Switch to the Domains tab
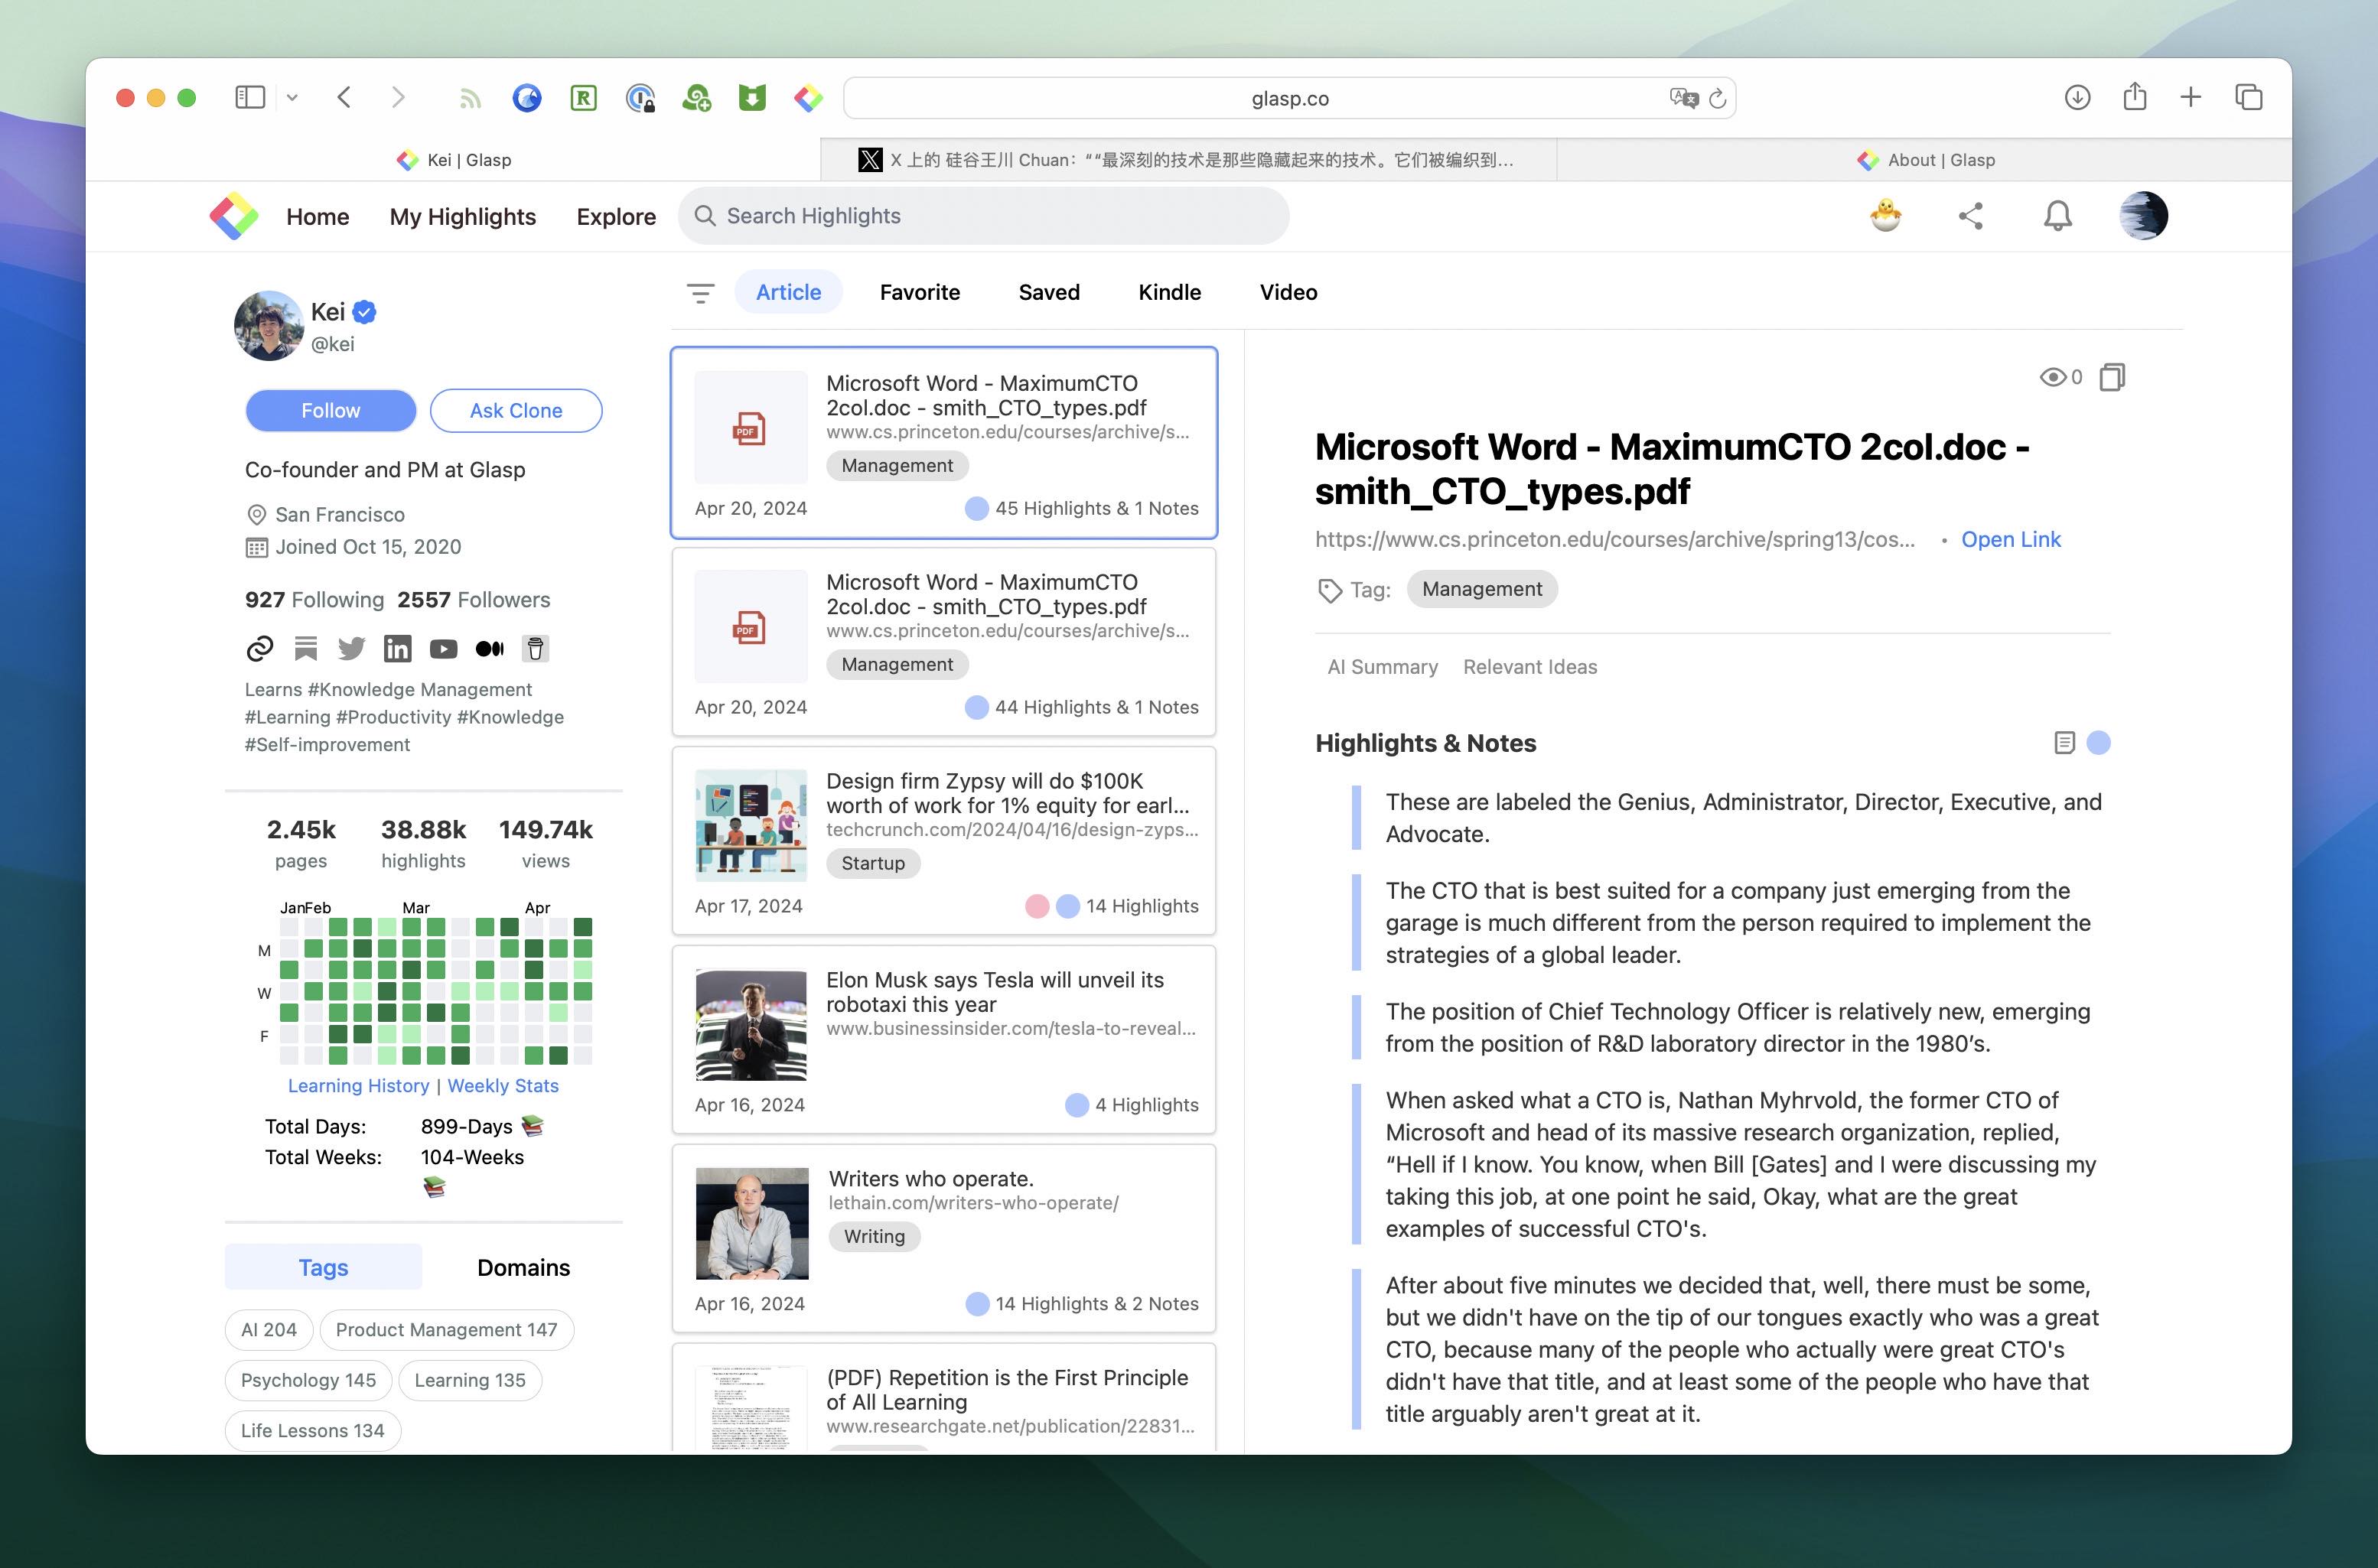The height and width of the screenshot is (1568, 2378). (523, 1268)
